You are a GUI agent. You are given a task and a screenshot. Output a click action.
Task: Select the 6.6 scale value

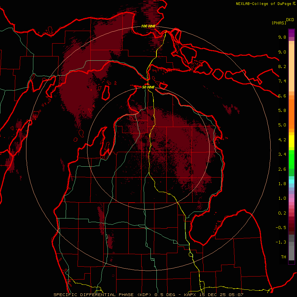[282, 96]
